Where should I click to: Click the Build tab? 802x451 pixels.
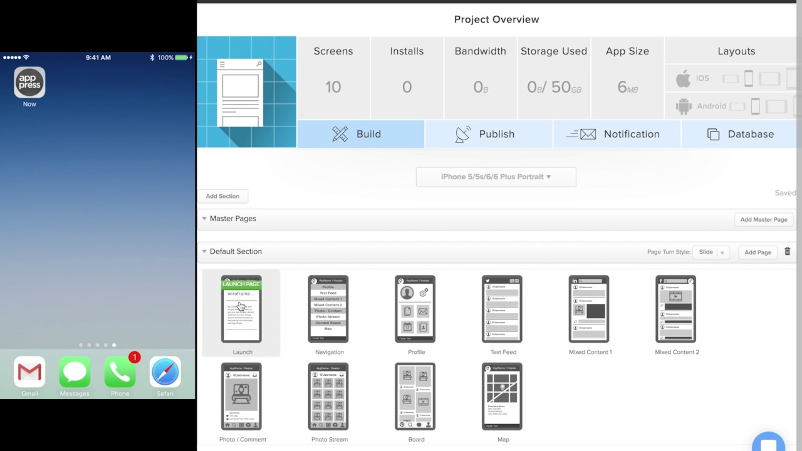coord(361,134)
